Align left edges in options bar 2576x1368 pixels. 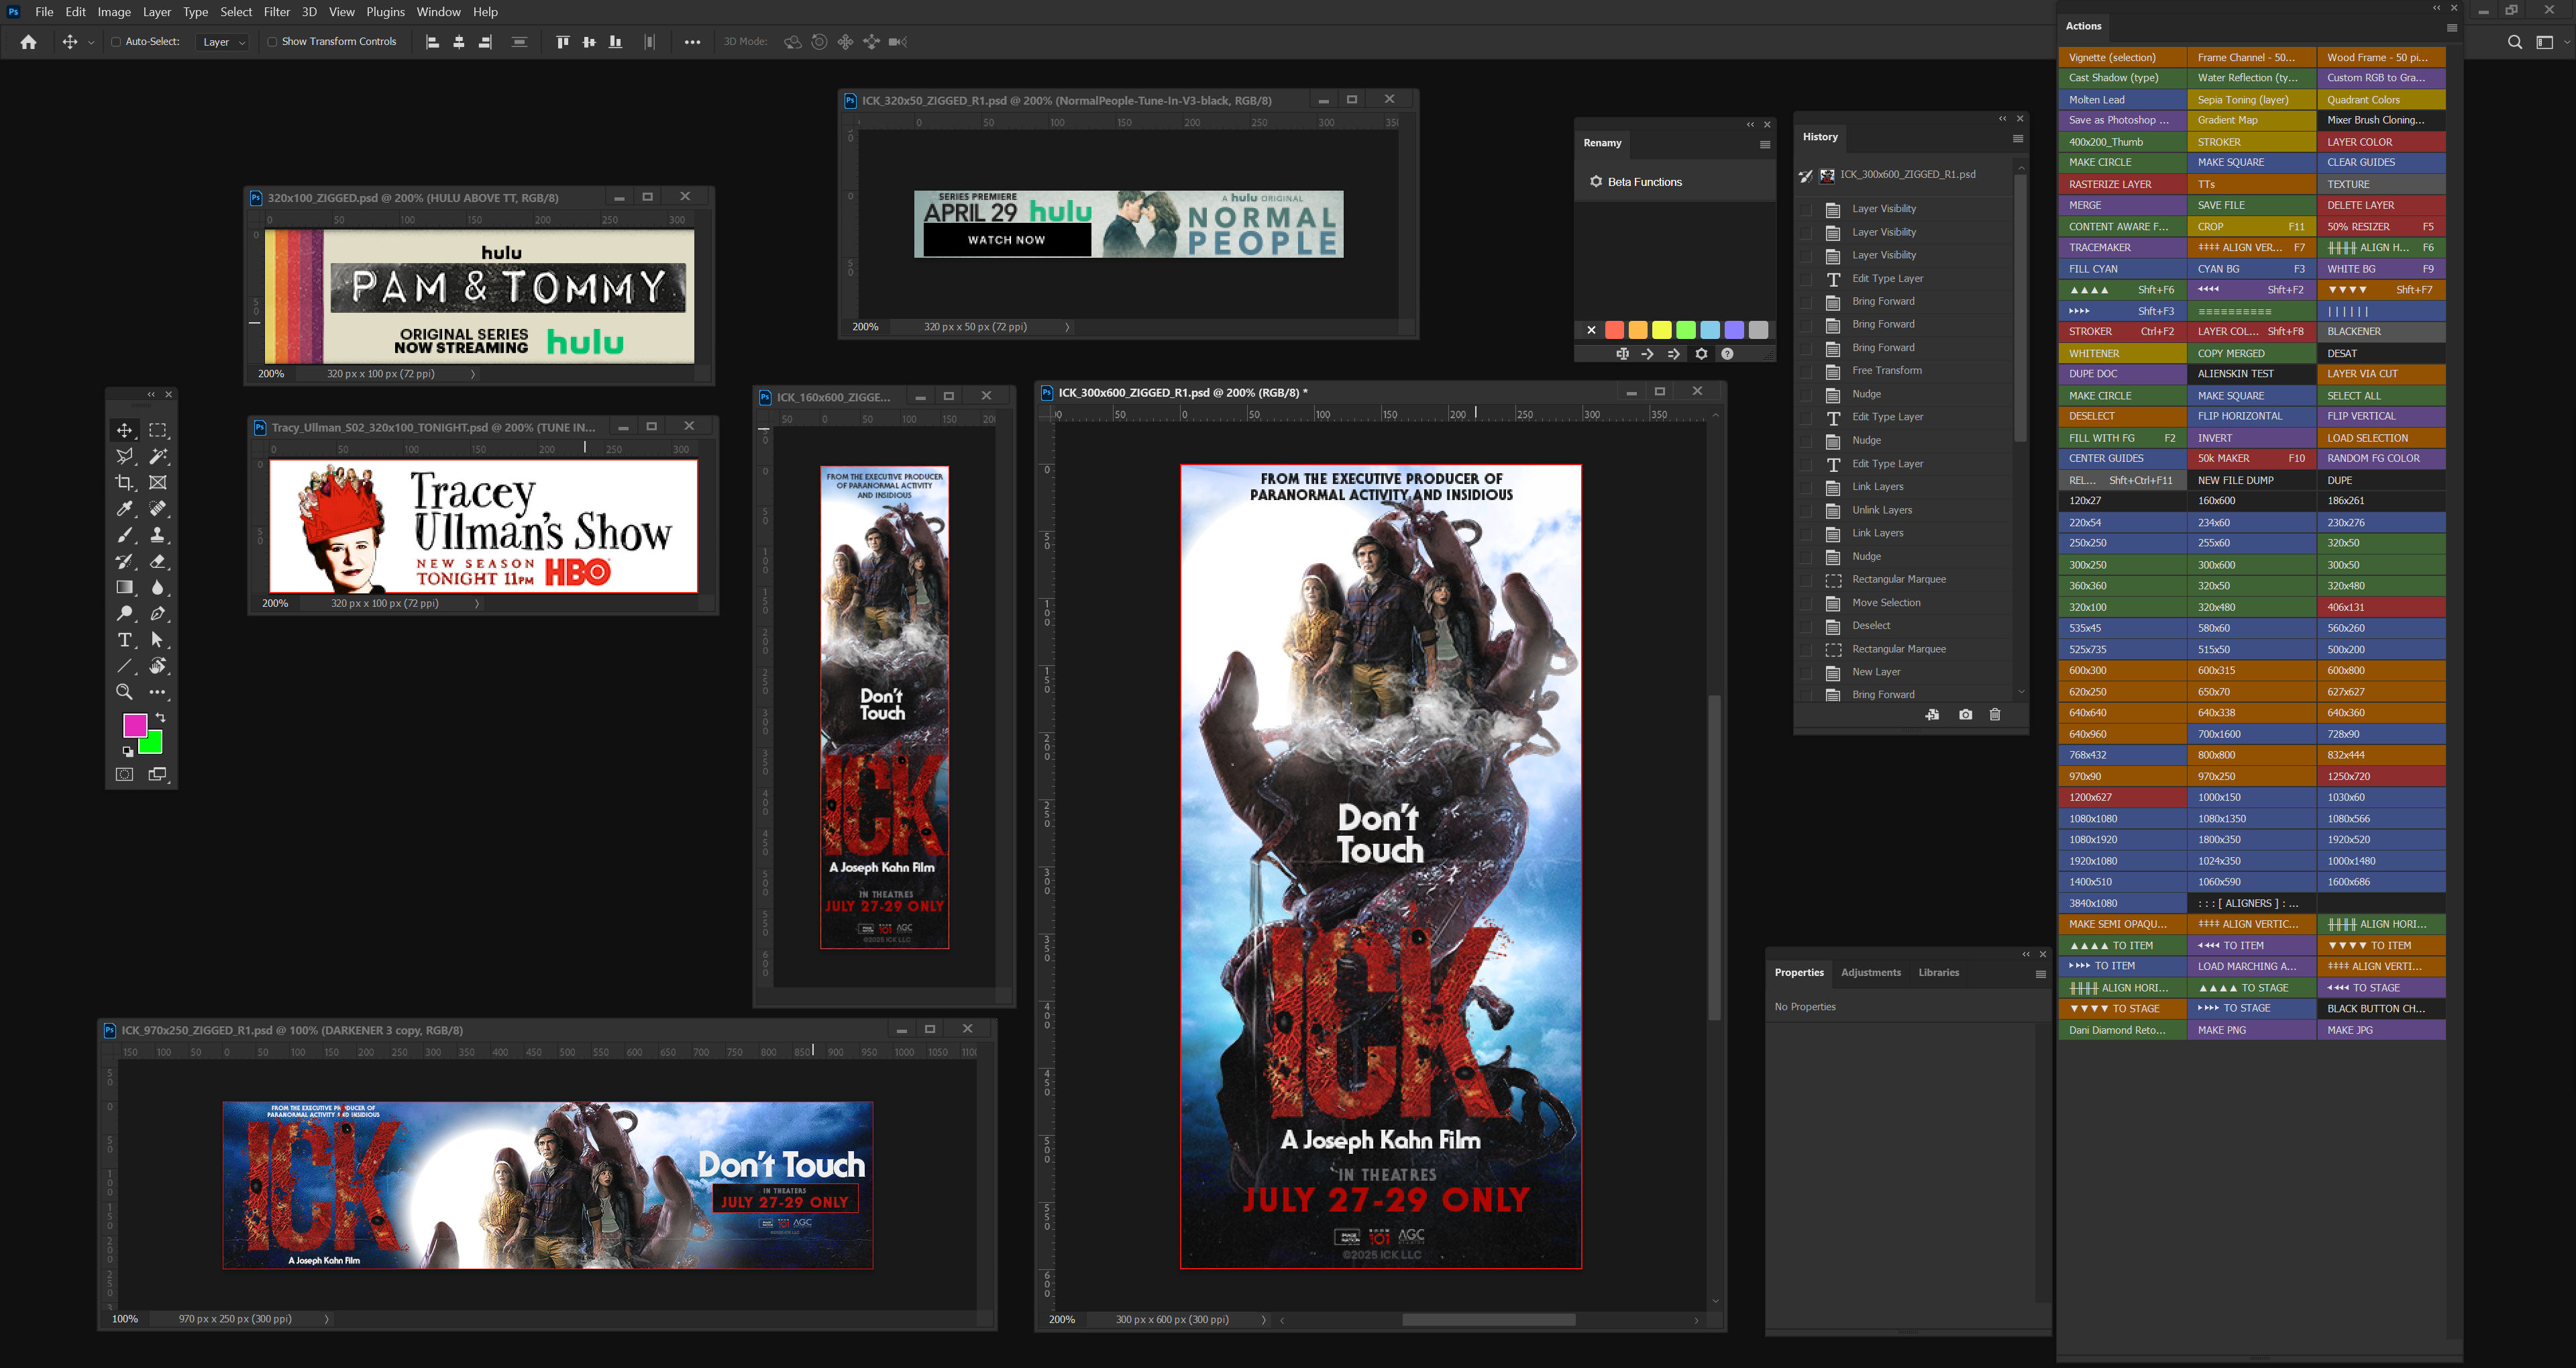(x=432, y=42)
